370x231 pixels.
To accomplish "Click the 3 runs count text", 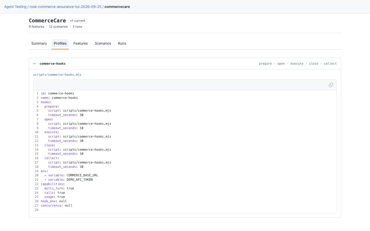I will pos(77,27).
